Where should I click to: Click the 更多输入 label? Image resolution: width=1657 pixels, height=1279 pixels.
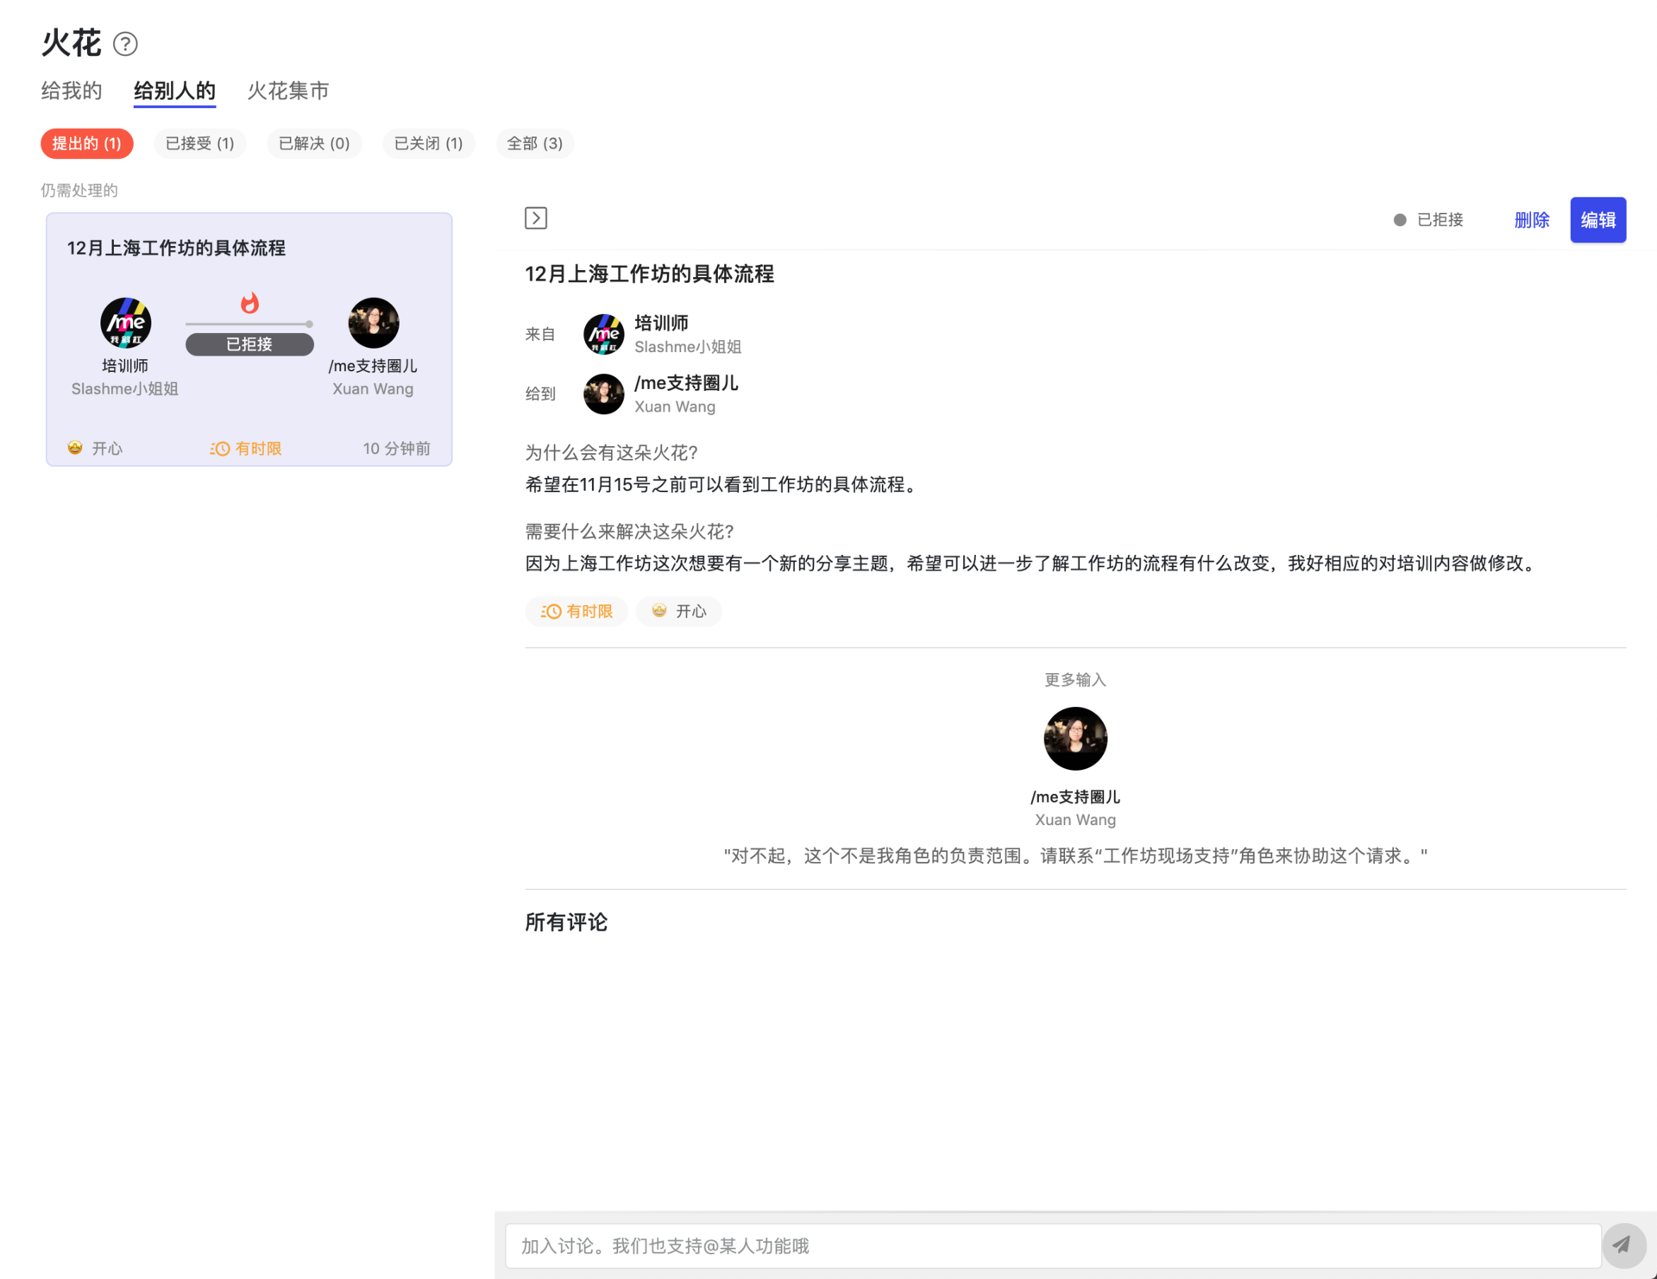point(1075,680)
